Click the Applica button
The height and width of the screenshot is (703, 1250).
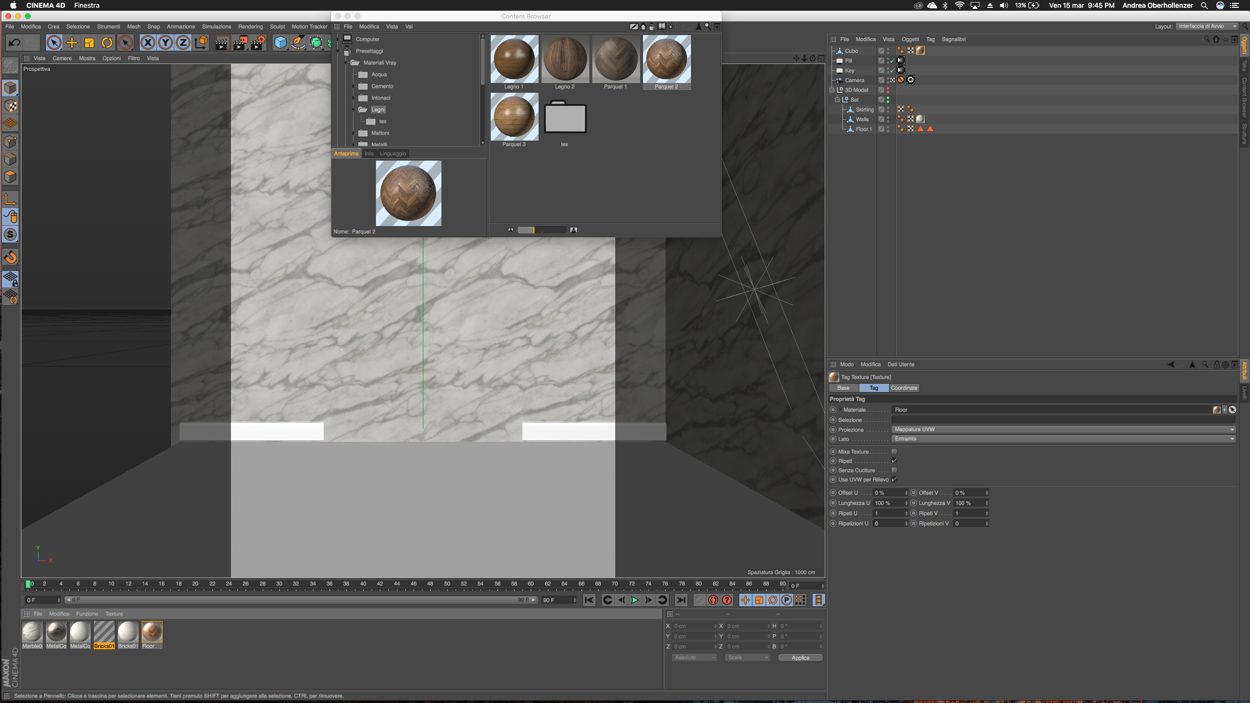tap(800, 658)
